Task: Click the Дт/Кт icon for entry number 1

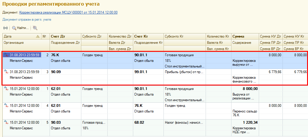Action: click(x=6, y=89)
